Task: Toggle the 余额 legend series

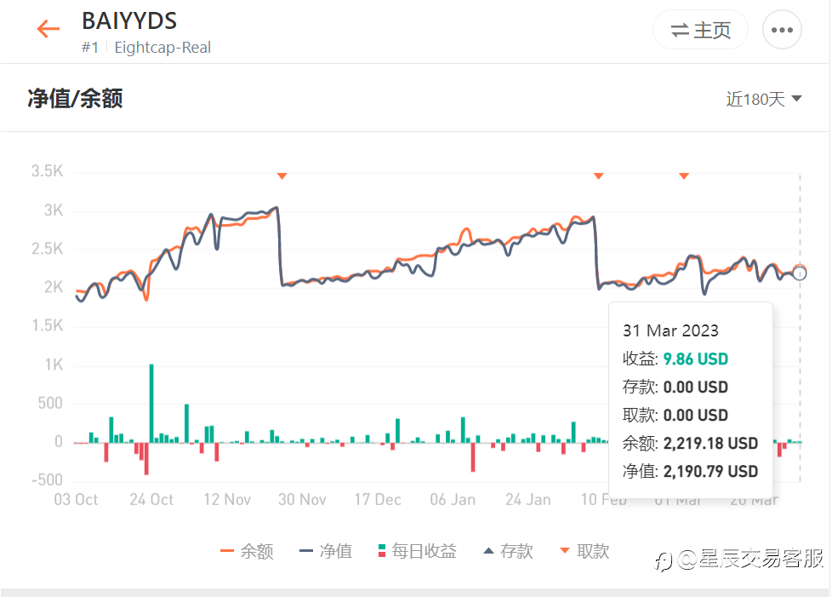Action: click(x=247, y=551)
